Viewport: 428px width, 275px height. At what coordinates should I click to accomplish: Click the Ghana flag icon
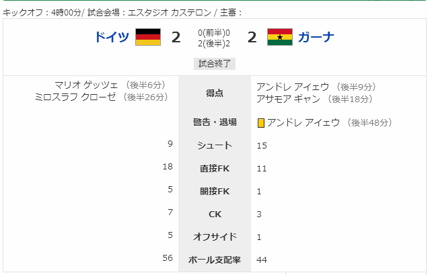click(280, 37)
